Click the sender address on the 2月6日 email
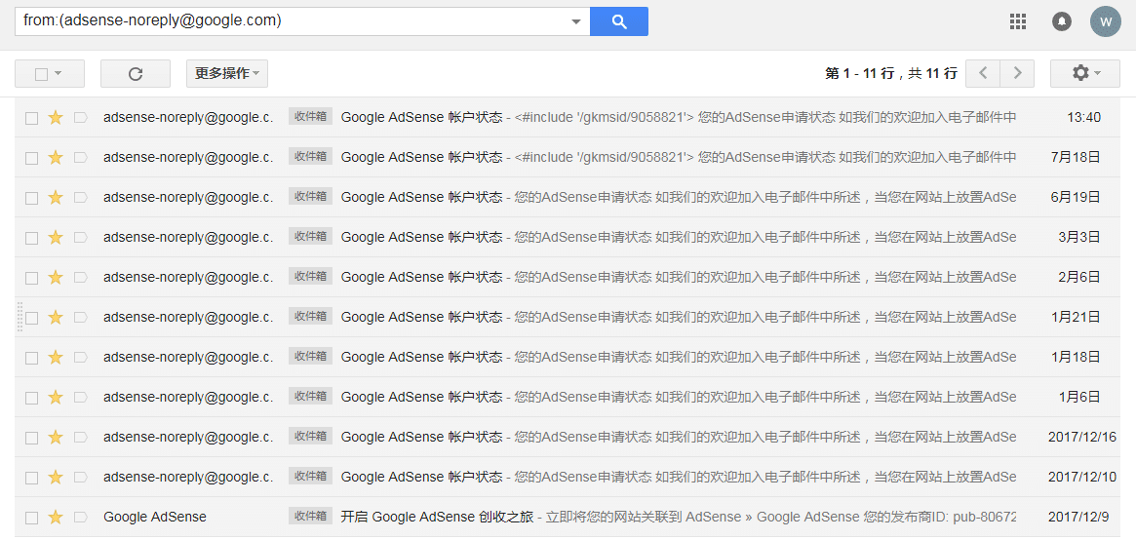1136x540 pixels. click(188, 277)
